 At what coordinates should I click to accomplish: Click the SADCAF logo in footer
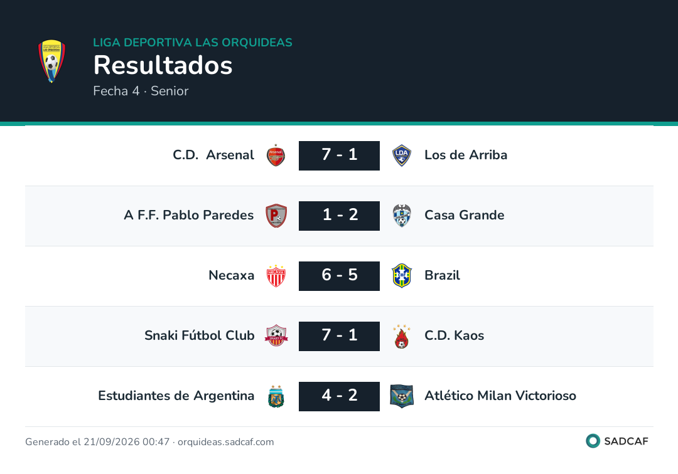coord(617,441)
